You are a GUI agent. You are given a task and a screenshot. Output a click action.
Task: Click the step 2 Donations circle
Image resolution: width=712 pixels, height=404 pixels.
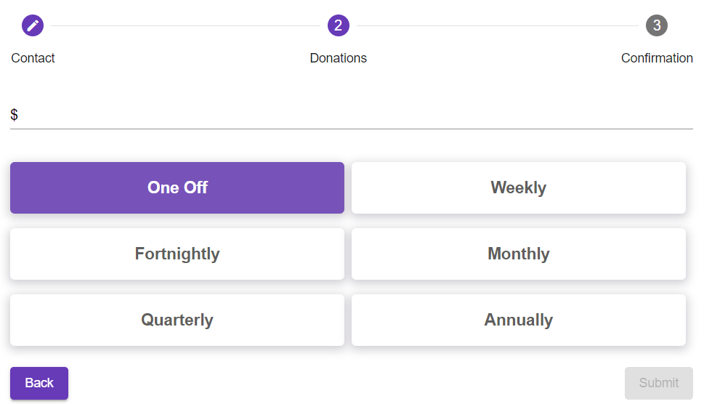(x=339, y=25)
